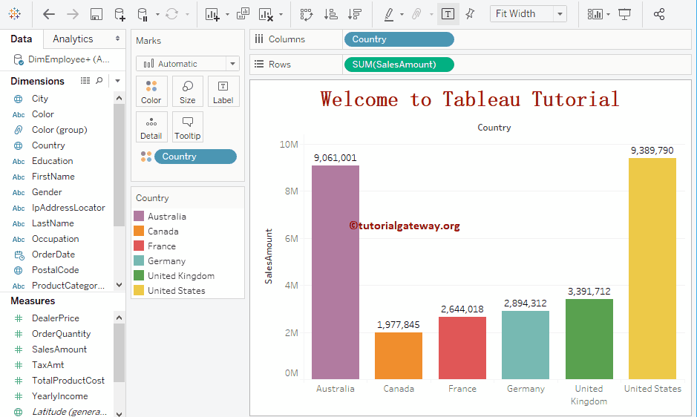The width and height of the screenshot is (697, 417).
Task: Select the Education dimension
Action: click(x=53, y=161)
